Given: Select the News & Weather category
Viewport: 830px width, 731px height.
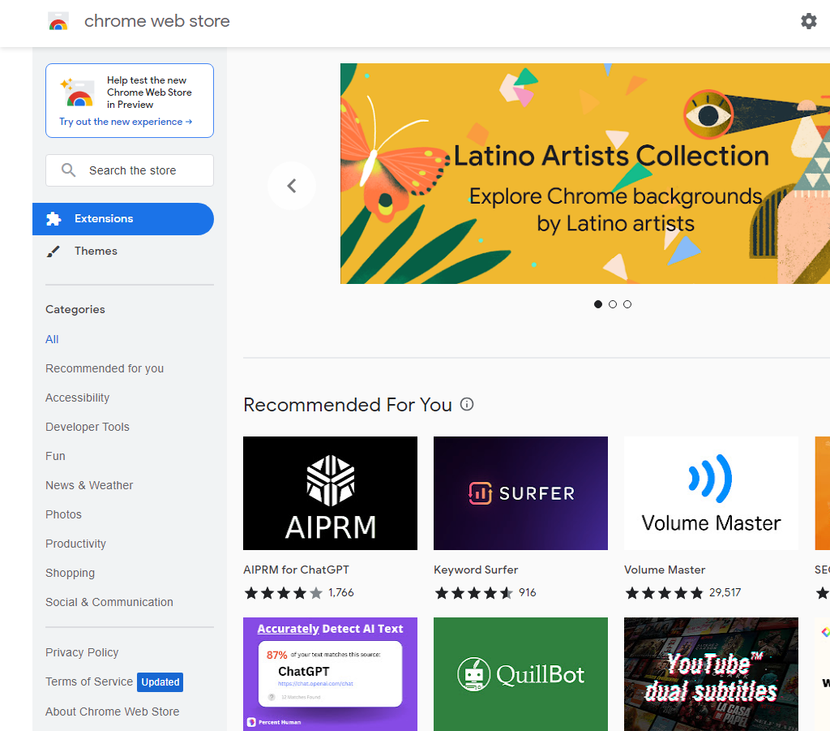Looking at the screenshot, I should pos(89,484).
